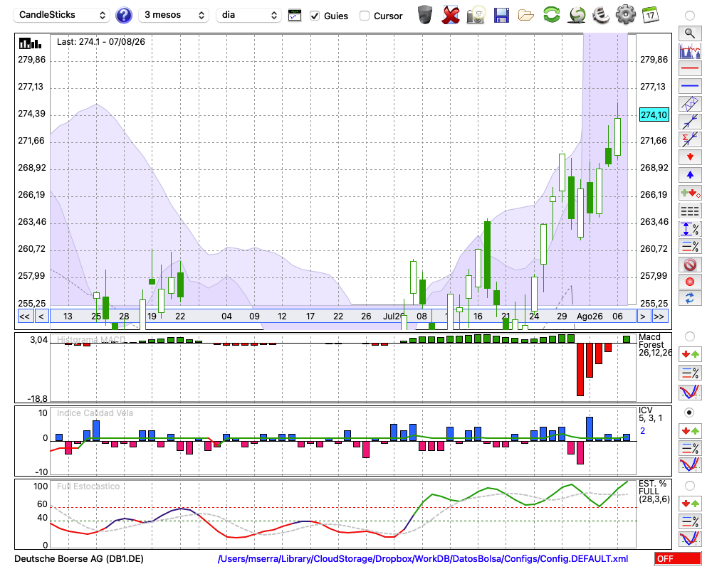Open the folder icon in toolbar
The width and height of the screenshot is (712, 569).
(x=526, y=16)
